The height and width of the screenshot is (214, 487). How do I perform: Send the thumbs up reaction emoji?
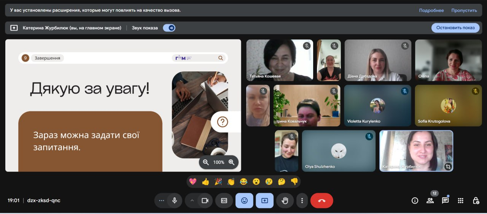205,182
